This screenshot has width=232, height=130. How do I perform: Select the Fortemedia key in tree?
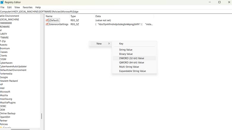(6, 74)
